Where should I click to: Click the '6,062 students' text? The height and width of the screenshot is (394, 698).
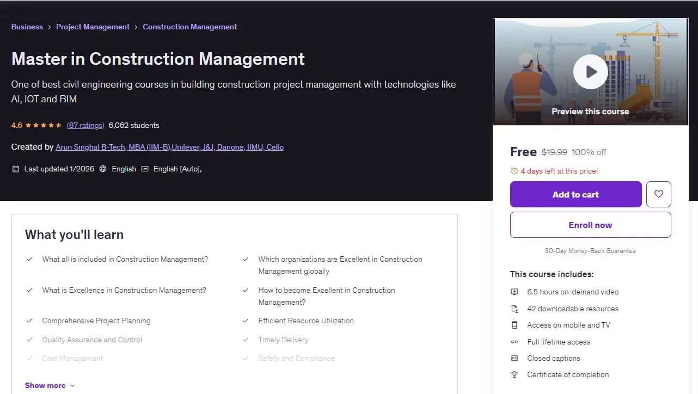pos(134,125)
